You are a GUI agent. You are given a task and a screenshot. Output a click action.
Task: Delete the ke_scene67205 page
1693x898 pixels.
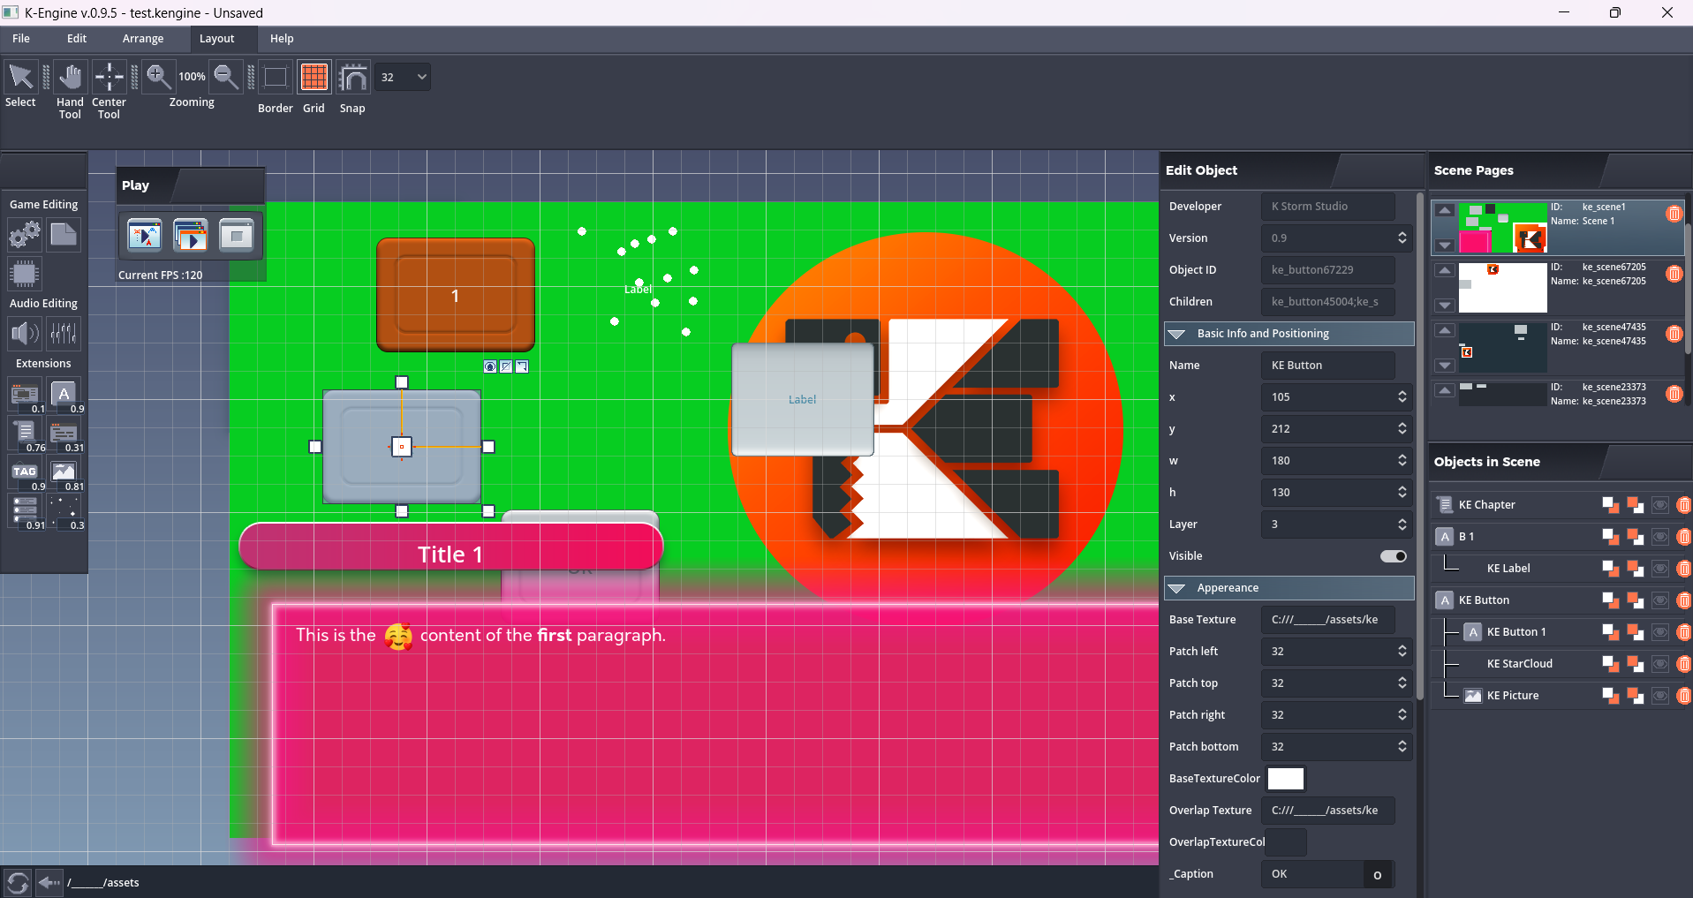click(x=1674, y=274)
